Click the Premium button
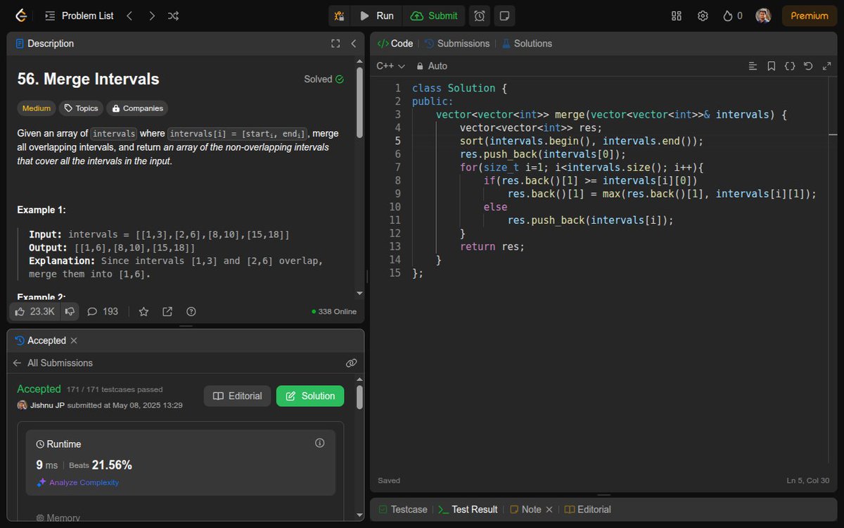 [x=809, y=15]
